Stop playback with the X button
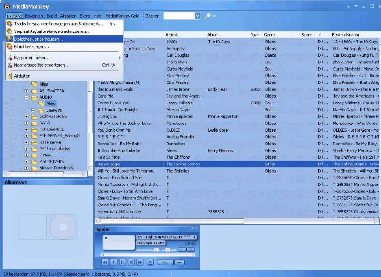 coord(131,262)
